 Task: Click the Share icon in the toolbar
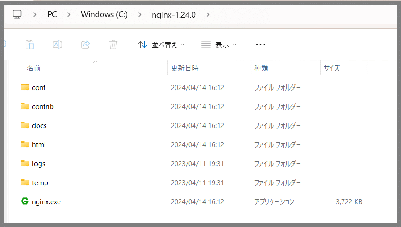[x=85, y=45]
